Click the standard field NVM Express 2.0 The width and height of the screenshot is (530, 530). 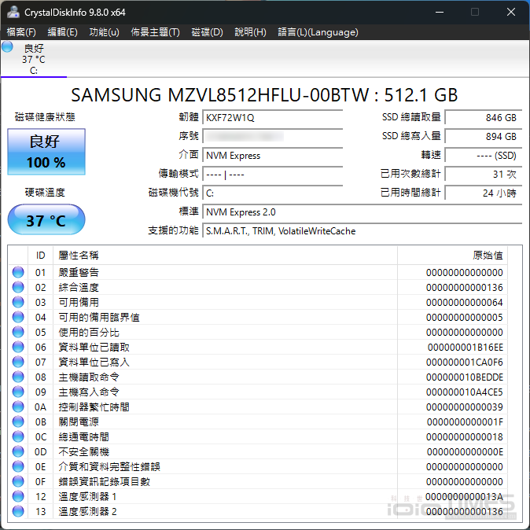point(363,212)
